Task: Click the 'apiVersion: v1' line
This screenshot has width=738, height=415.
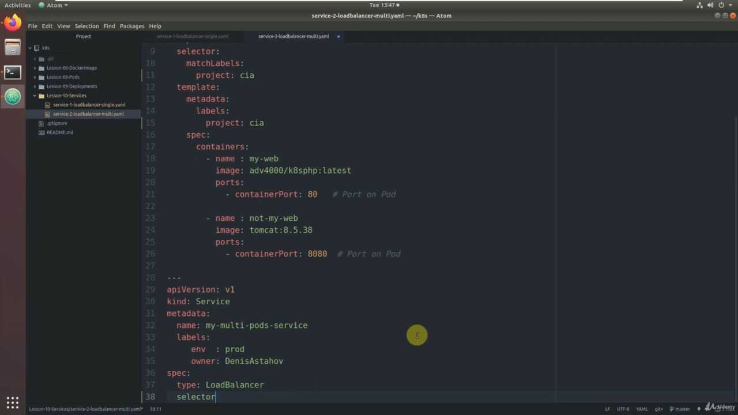Action: 201,289
